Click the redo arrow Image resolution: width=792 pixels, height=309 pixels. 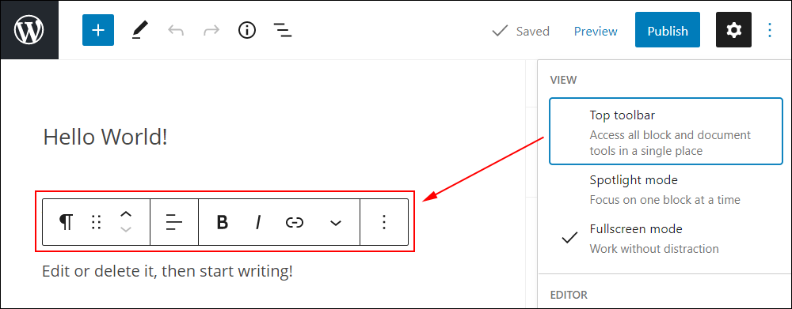211,31
